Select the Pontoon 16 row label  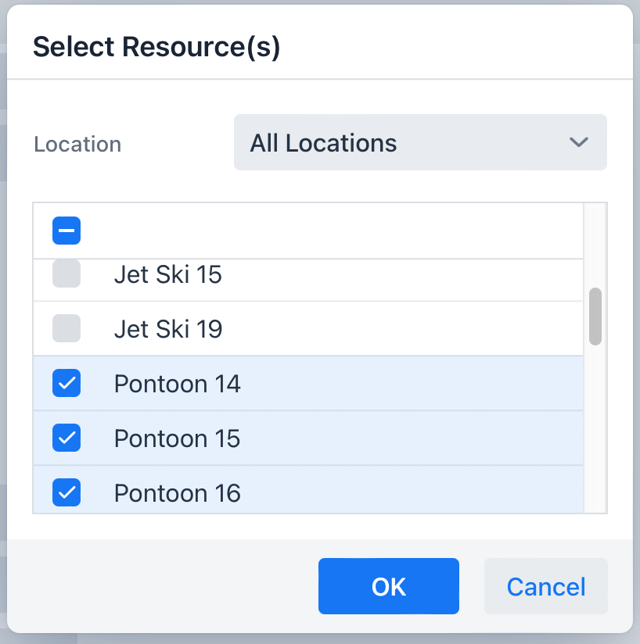pyautogui.click(x=177, y=493)
